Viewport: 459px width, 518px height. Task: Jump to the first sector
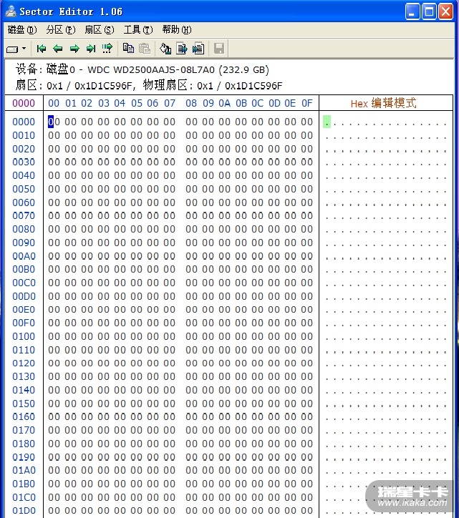point(42,49)
